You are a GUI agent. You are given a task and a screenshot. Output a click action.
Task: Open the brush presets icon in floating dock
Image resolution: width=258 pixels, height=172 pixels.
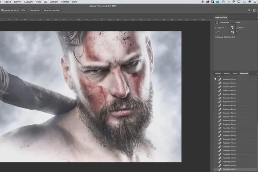(x=232, y=28)
